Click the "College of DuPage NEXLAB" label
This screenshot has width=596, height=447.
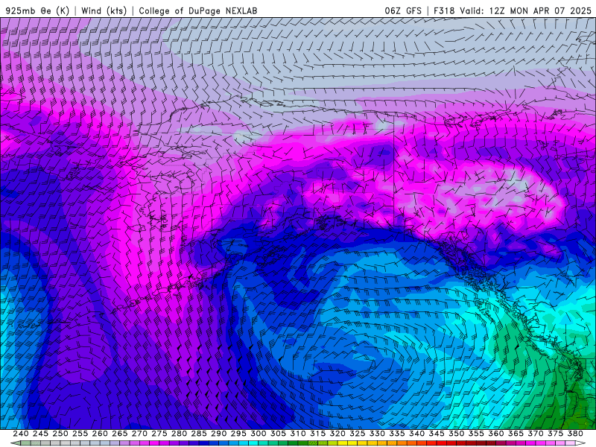tap(198, 10)
